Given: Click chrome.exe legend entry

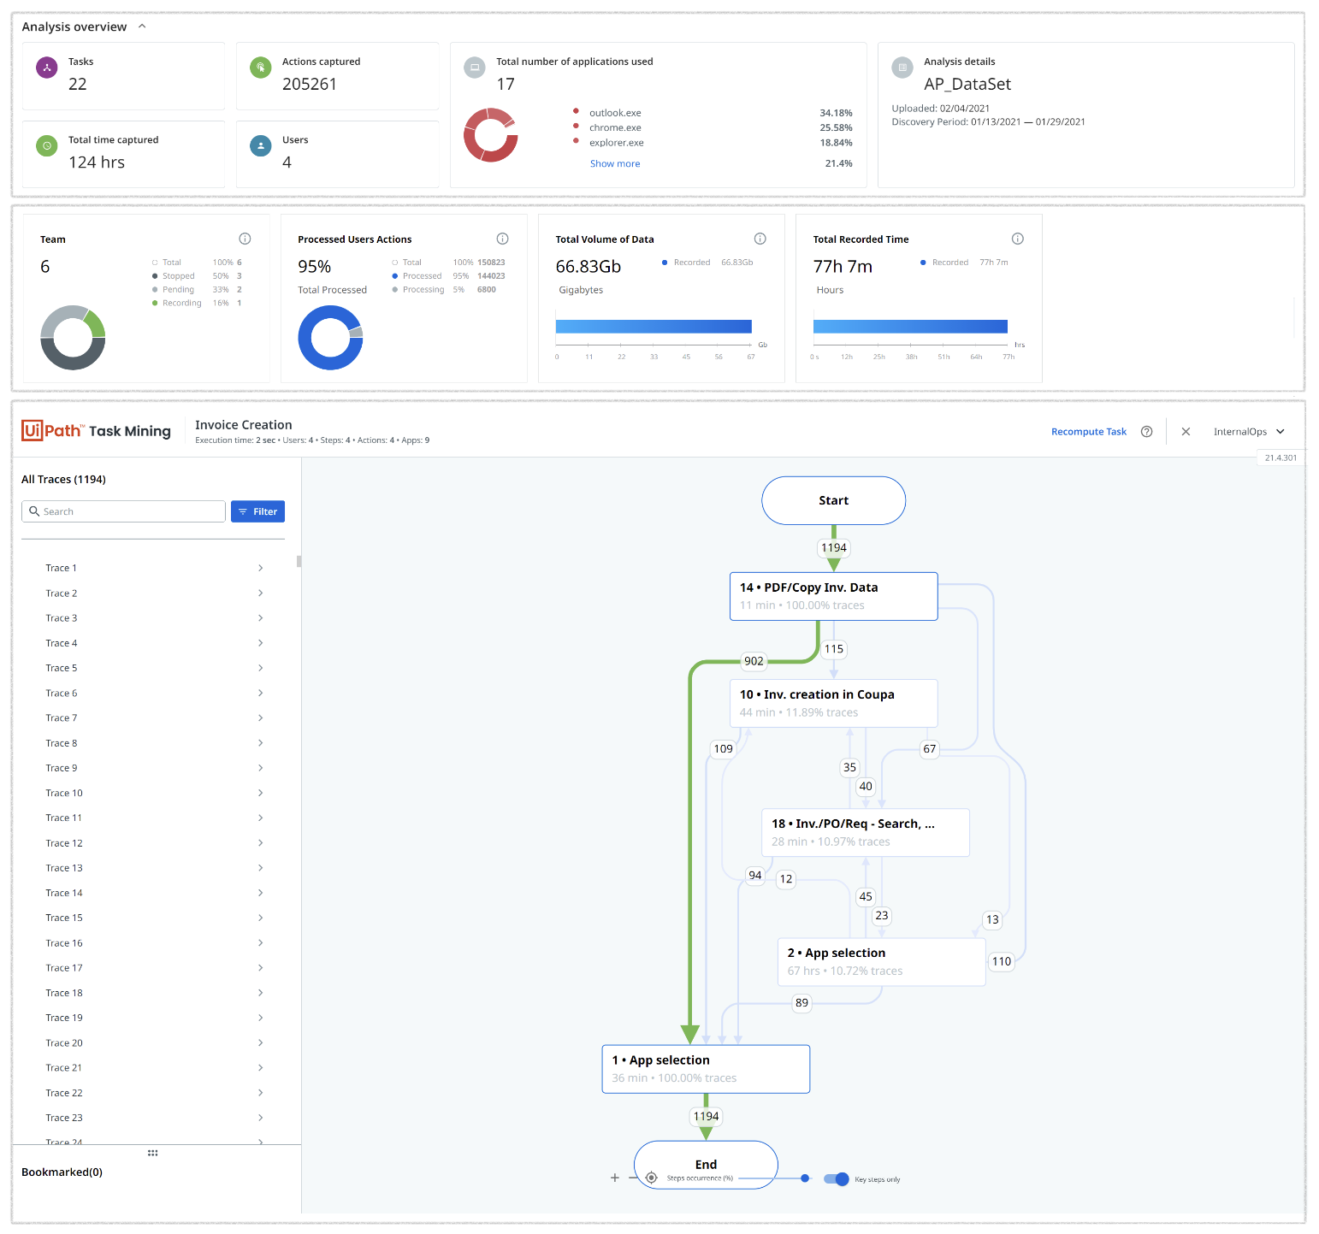Looking at the screenshot, I should tap(615, 128).
